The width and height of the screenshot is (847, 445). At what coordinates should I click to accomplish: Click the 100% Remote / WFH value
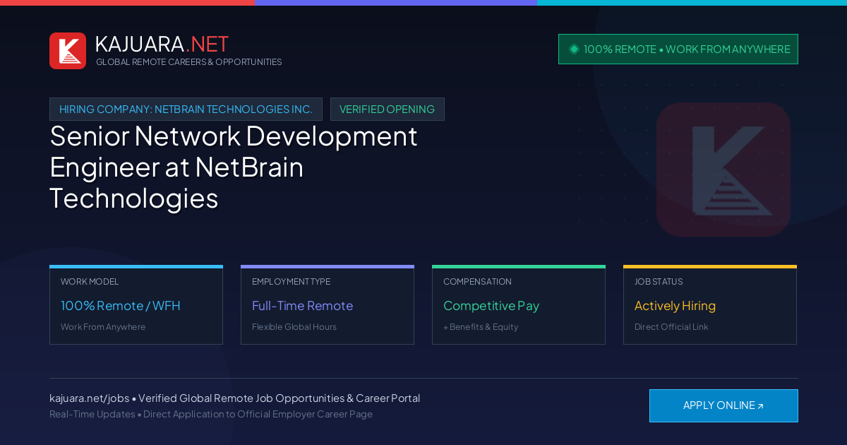pos(121,306)
